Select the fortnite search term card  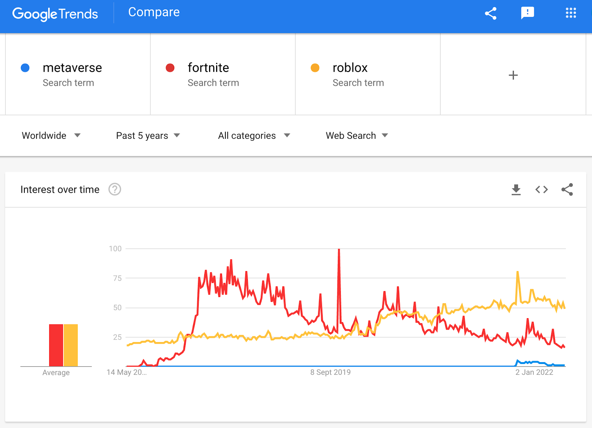[223, 74]
